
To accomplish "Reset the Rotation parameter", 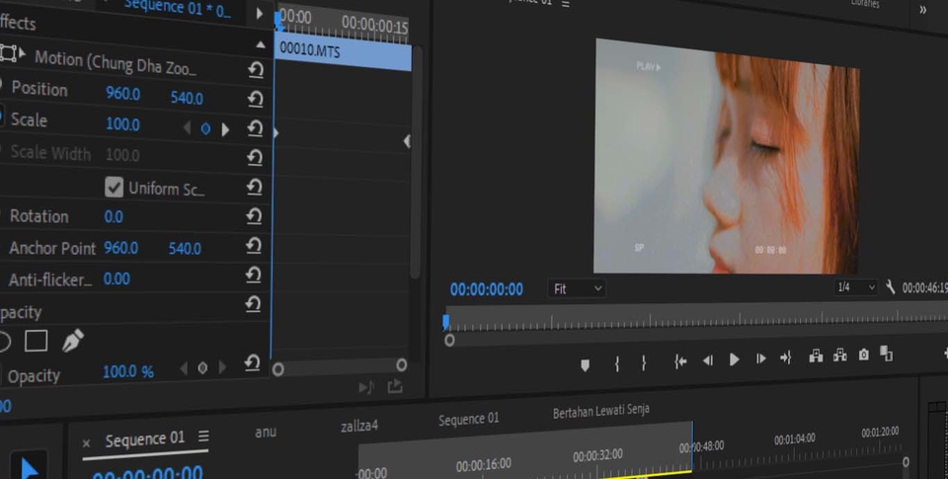I will pyautogui.click(x=254, y=216).
